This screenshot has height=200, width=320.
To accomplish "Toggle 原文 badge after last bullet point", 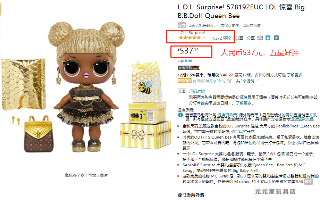I will click(309, 182).
